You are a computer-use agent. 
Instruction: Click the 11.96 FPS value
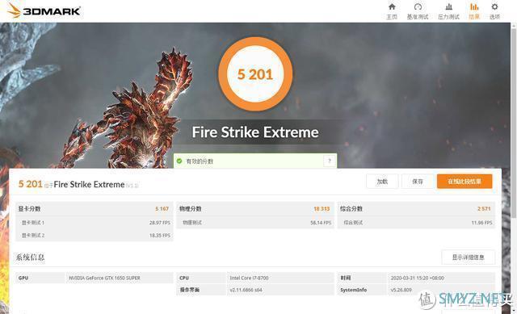point(481,223)
